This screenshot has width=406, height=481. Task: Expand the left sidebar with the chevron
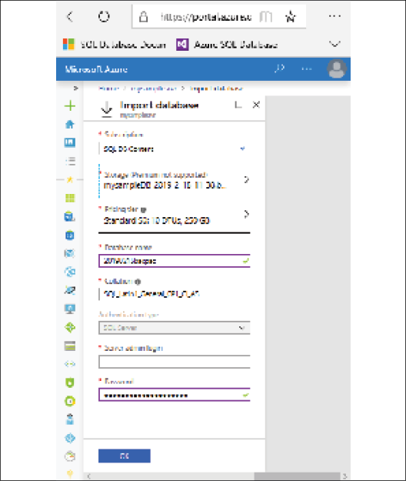(x=76, y=89)
